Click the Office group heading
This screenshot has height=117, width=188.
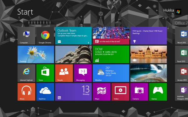click(181, 23)
